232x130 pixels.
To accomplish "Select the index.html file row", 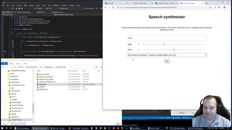I will (69, 84).
